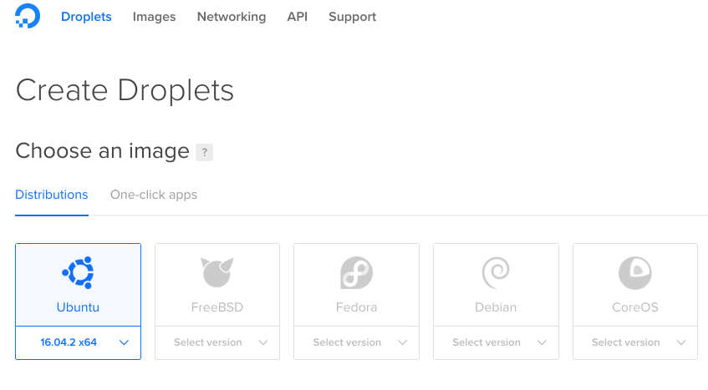Open the Networking section
708x390 pixels.
click(232, 17)
